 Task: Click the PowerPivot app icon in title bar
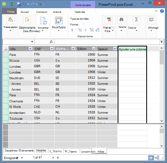4,4
